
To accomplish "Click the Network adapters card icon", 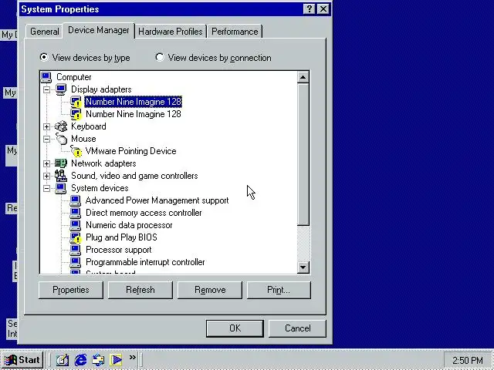I will point(61,163).
